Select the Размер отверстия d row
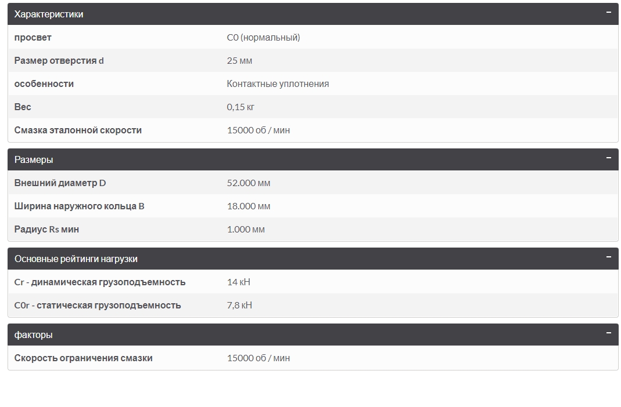Screen dimensions: 621x407 point(313,60)
